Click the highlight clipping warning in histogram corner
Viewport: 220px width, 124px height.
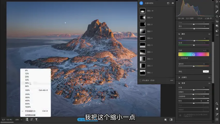(213, 1)
